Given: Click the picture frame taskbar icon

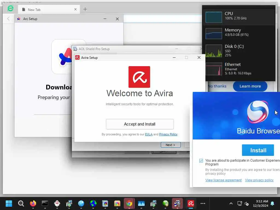Looking at the screenshot, I should 105,203.
